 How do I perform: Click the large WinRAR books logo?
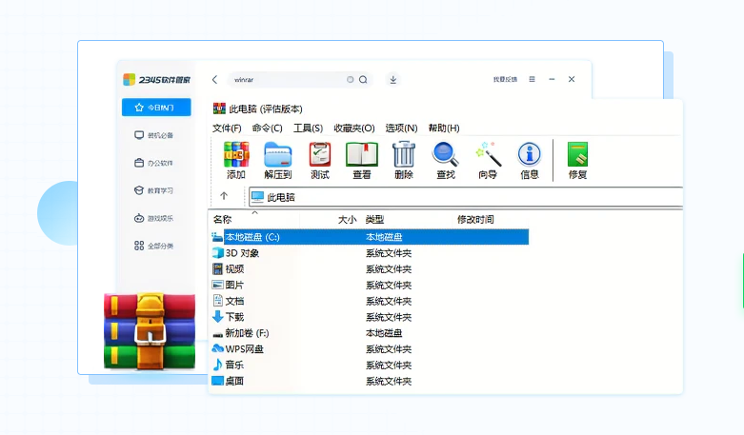click(150, 331)
